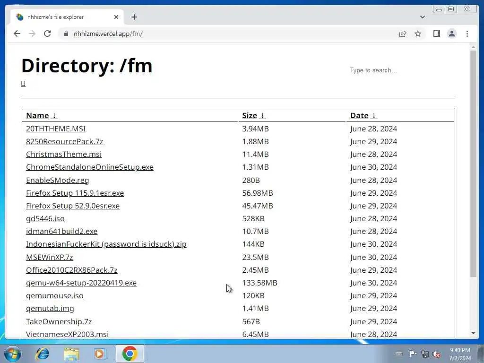The height and width of the screenshot is (363, 484).
Task: Click the on-screen keyboard tray icon
Action: 399,354
